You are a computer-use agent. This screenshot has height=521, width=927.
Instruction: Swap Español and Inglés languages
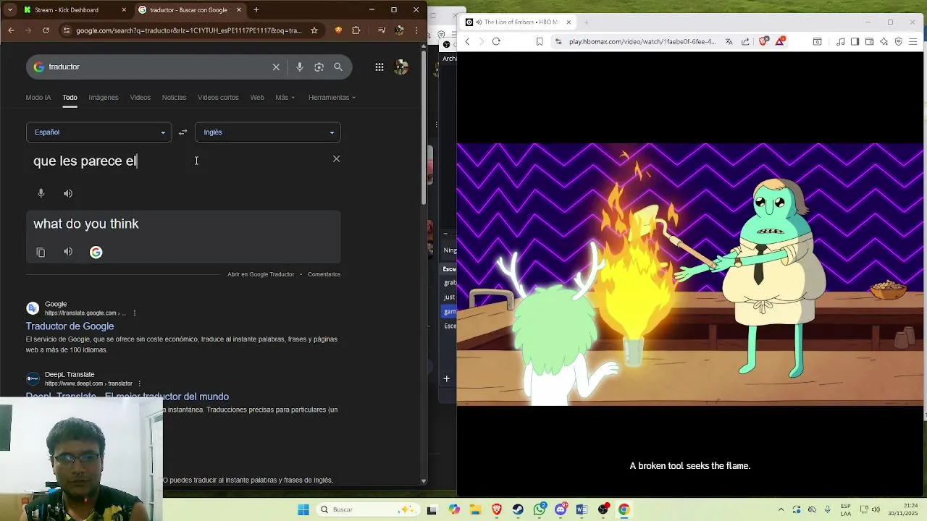pos(183,132)
